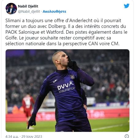Open the embedded Slimani photo
Image resolution: width=136 pixels, height=138 pixels.
[67, 90]
